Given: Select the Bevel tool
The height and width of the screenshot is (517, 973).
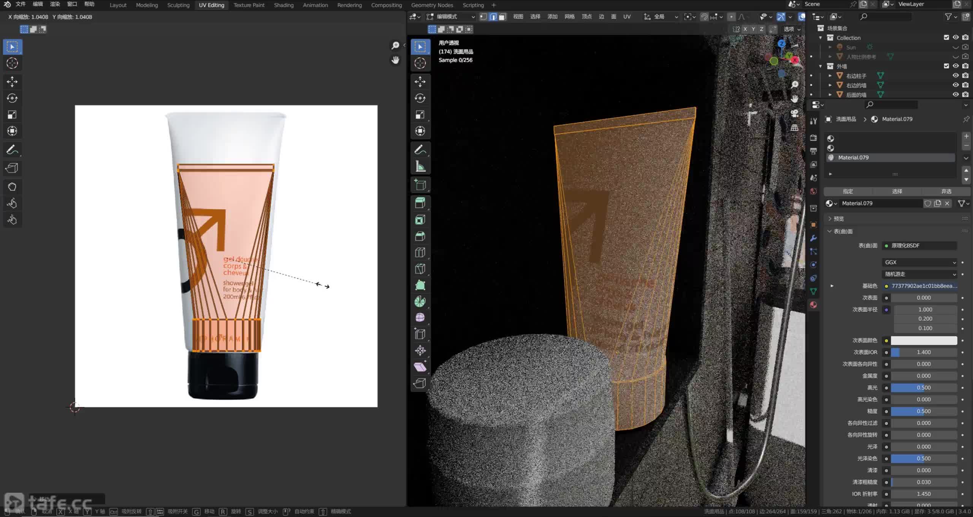Looking at the screenshot, I should point(420,236).
